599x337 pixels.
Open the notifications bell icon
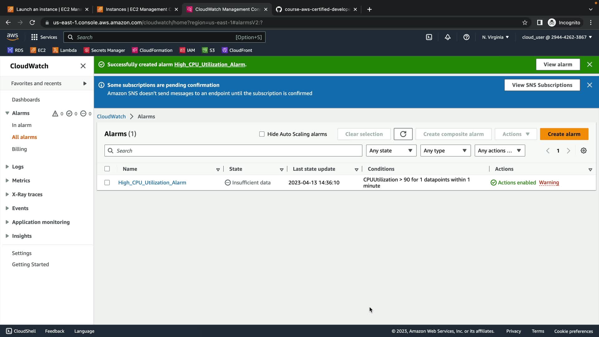448,37
